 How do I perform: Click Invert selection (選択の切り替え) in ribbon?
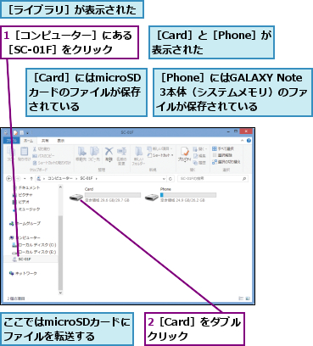tap(226, 162)
